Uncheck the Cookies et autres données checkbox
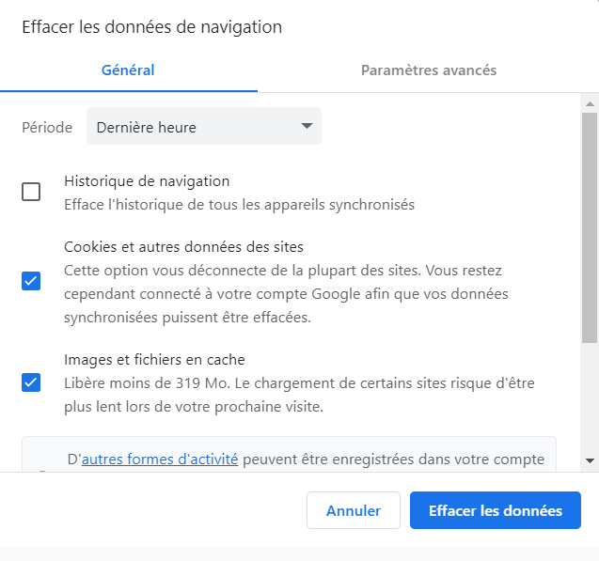 [x=31, y=281]
